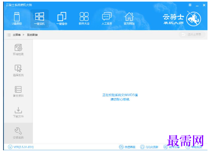Click the 请您耐心等候 status text

pyautogui.click(x=120, y=99)
